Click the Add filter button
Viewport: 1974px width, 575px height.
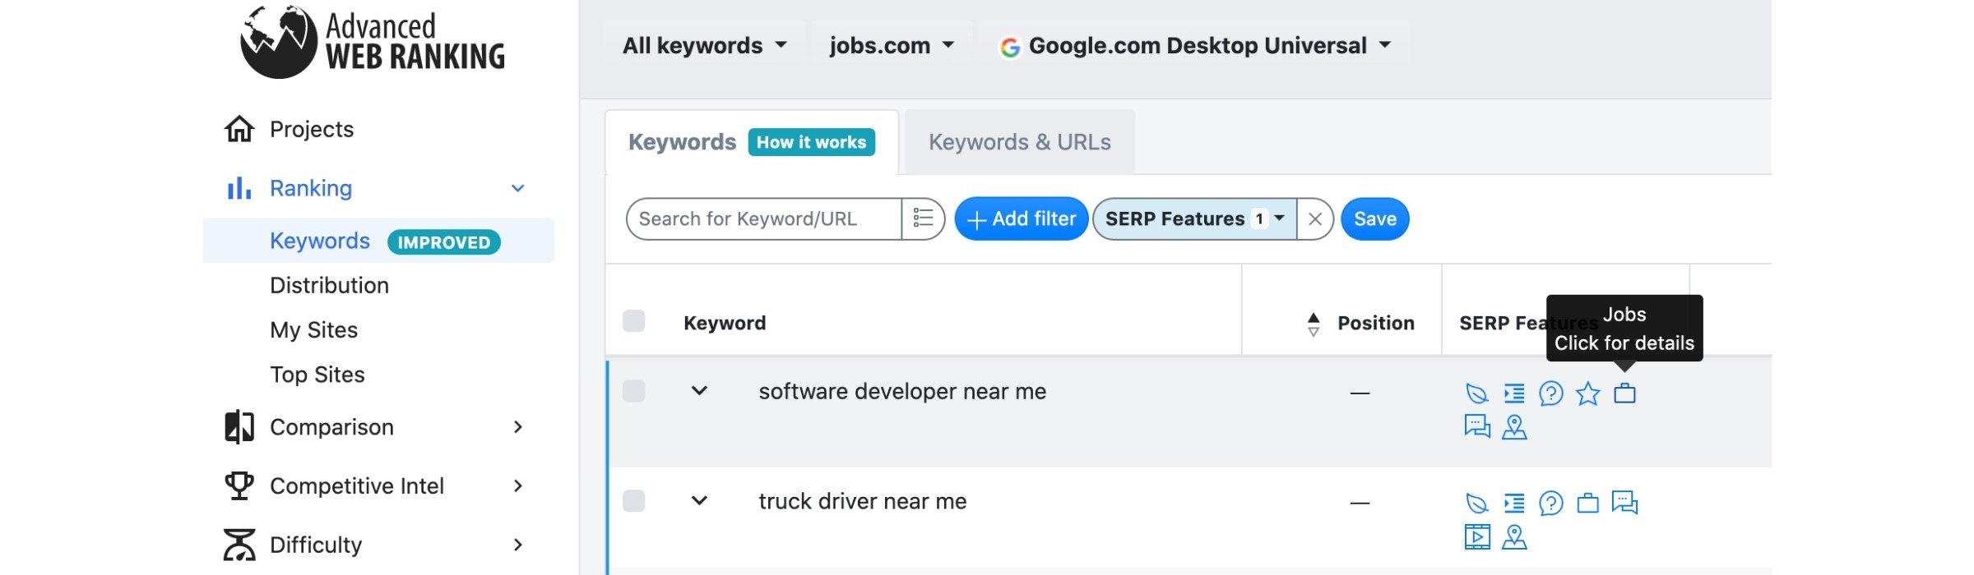(1022, 219)
